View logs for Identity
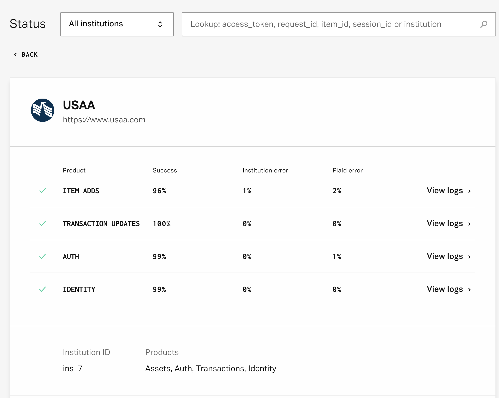The width and height of the screenshot is (499, 398). pos(445,289)
